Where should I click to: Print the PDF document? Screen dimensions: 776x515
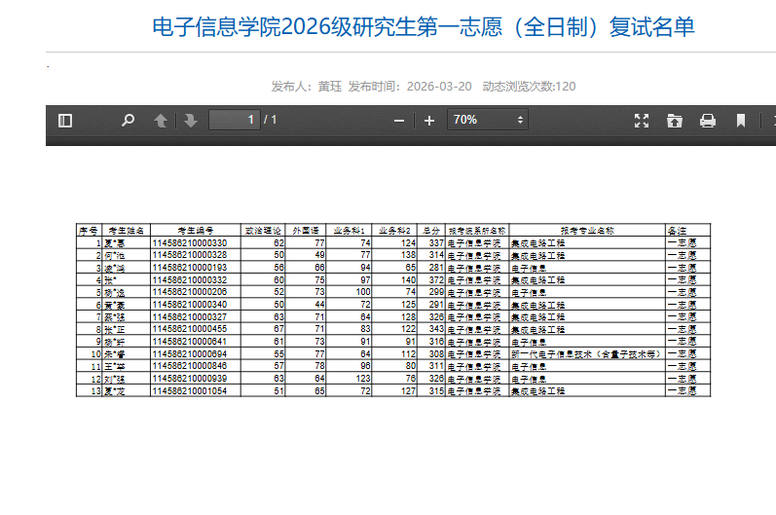708,120
